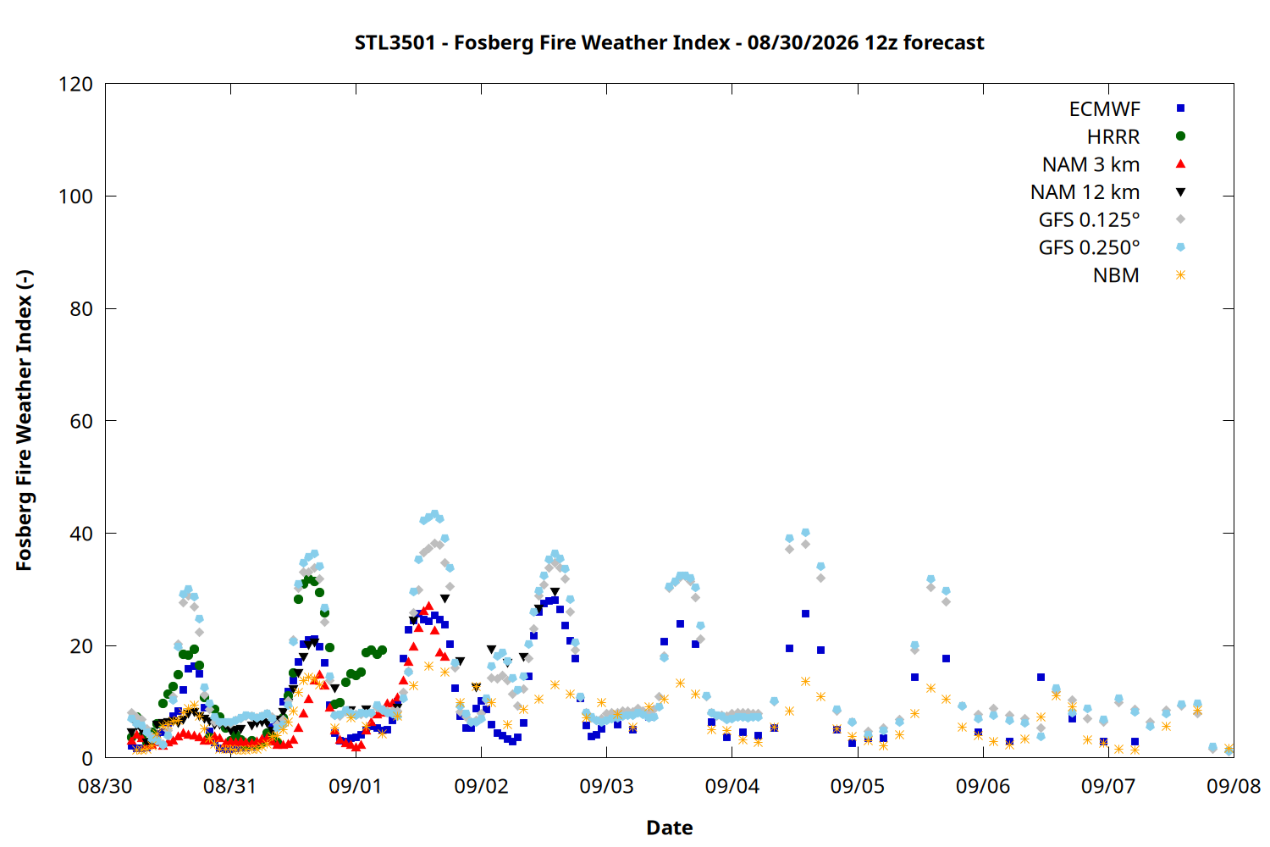
Task: Select the NAM 12 km legend label
Action: click(1085, 192)
